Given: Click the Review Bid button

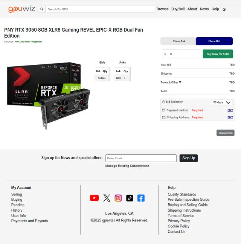Looking at the screenshot, I should [x=225, y=133].
